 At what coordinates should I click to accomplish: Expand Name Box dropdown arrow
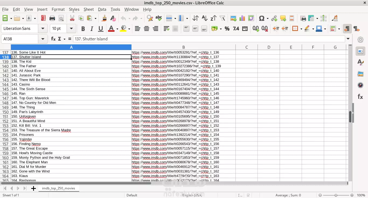coord(43,39)
